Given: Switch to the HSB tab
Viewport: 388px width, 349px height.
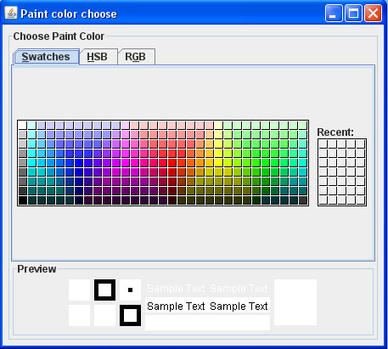Looking at the screenshot, I should 98,57.
